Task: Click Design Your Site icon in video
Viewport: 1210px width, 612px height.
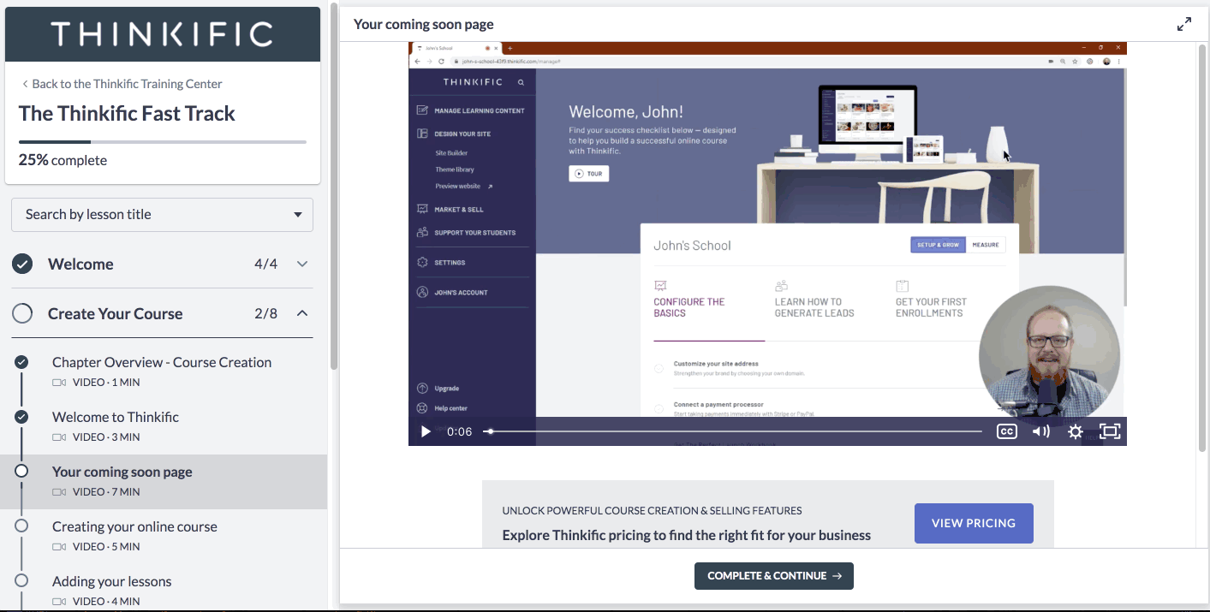Action: click(x=422, y=134)
